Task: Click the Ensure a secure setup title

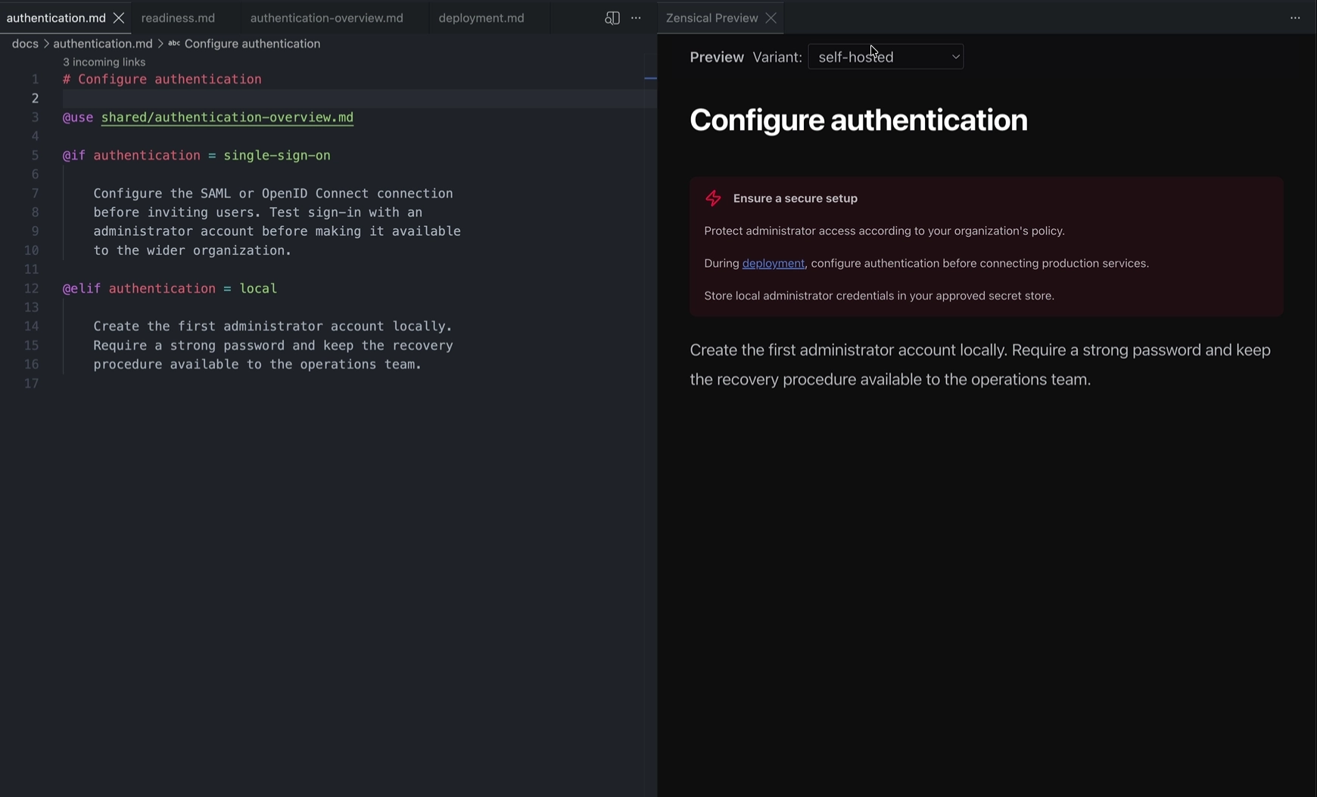Action: click(795, 198)
